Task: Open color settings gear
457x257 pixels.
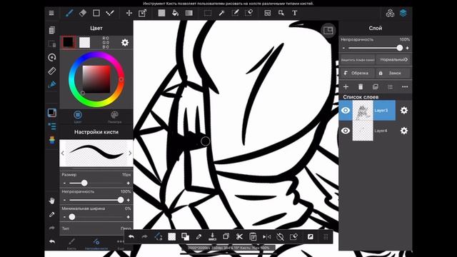Action: [125, 43]
